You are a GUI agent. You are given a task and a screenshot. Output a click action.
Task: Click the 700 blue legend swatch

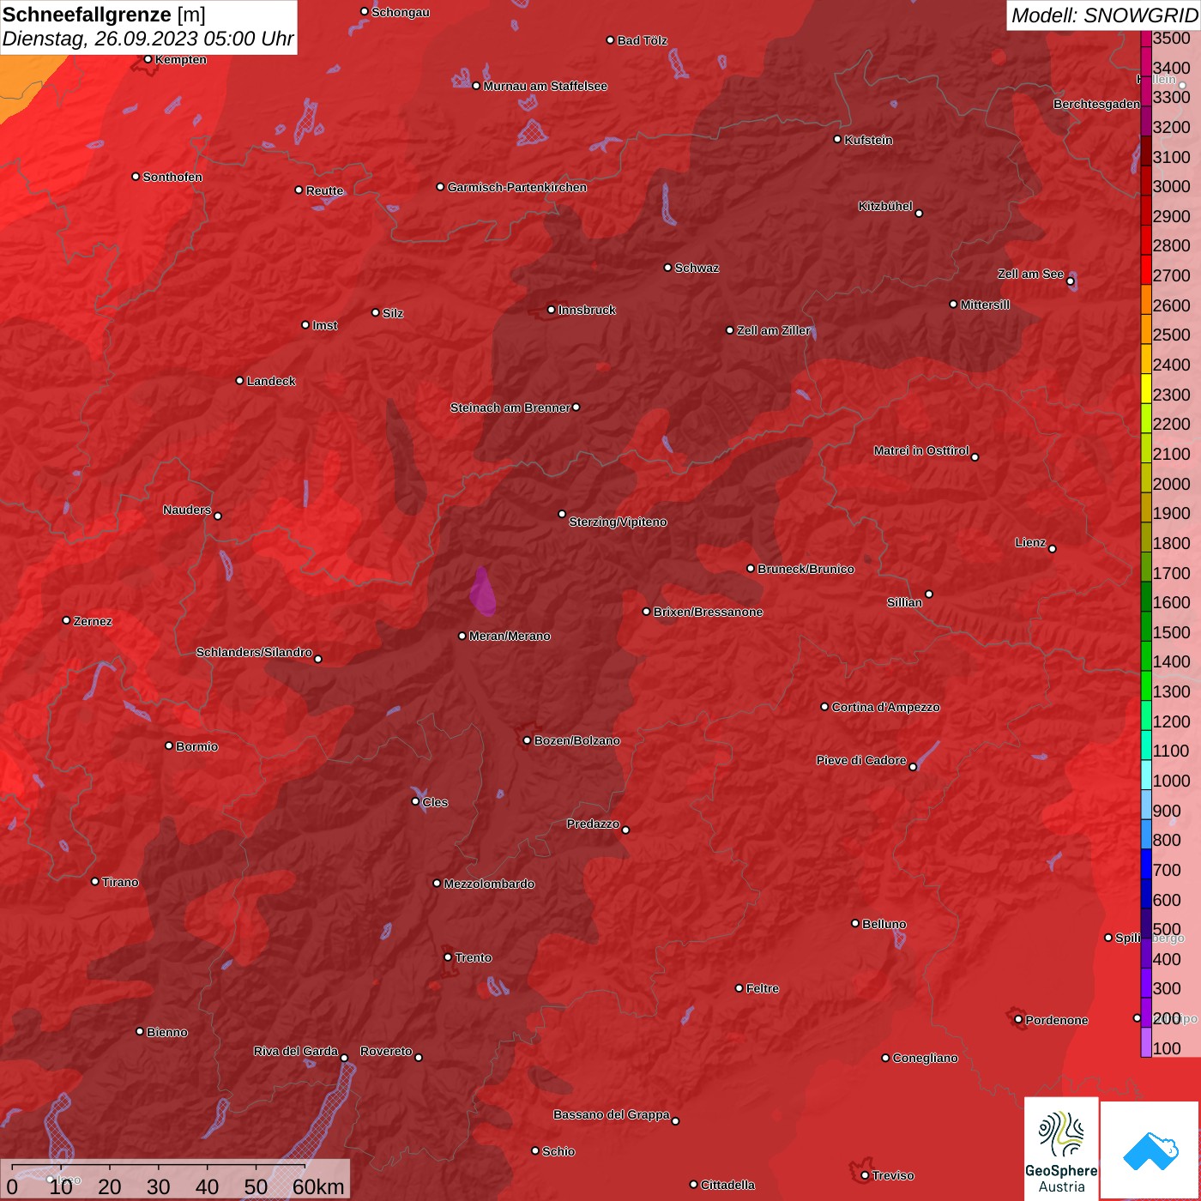coord(1146,863)
